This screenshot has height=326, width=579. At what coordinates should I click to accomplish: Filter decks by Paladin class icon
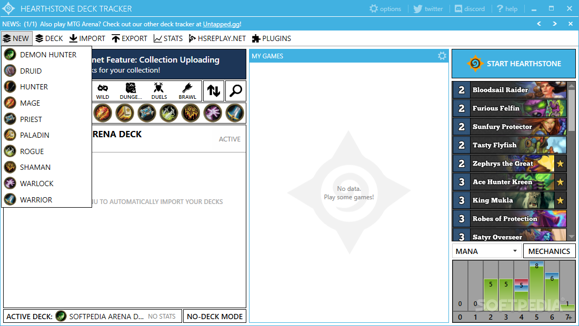coord(124,113)
